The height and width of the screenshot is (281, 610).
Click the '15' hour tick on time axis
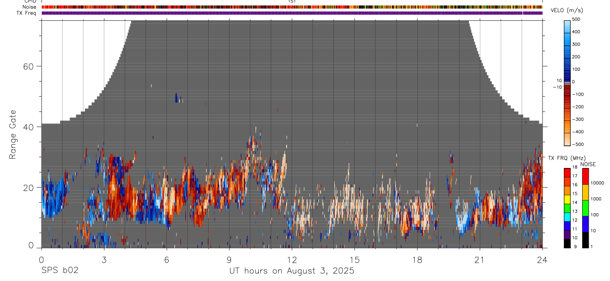pyautogui.click(x=355, y=259)
